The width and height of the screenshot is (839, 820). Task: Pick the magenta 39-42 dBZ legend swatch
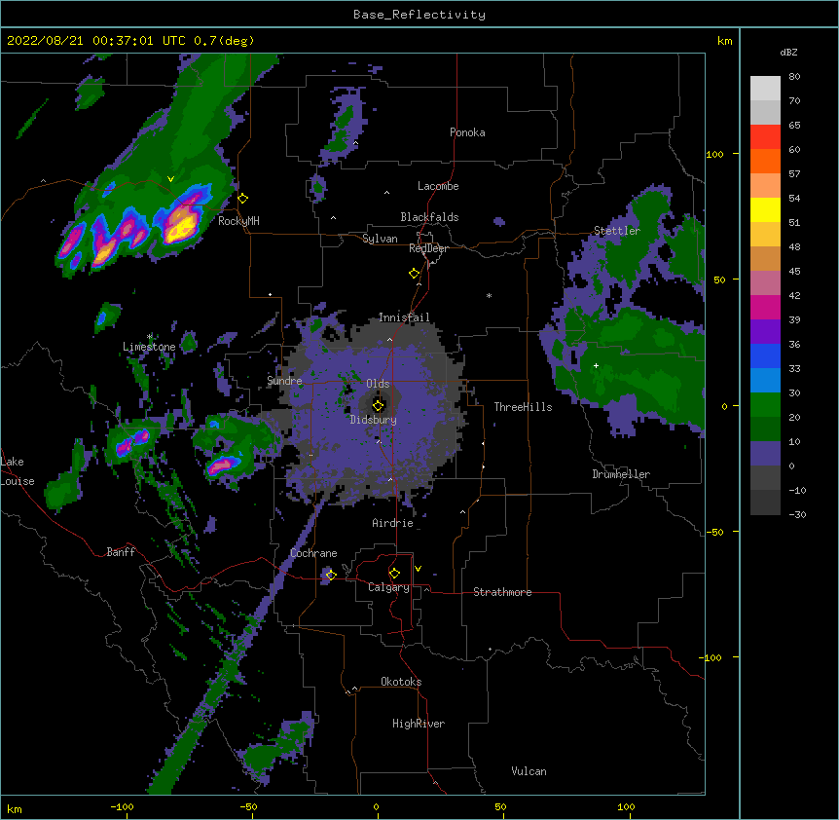(x=765, y=307)
